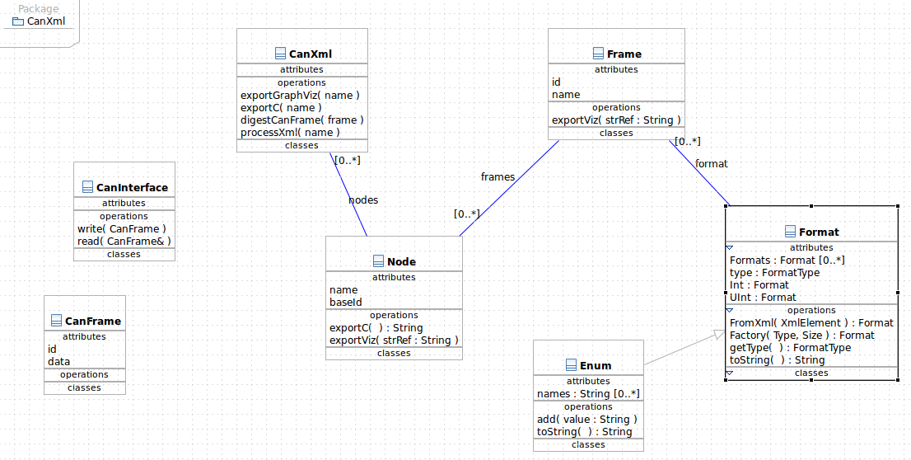Screen dimensions: 911x460
Task: Click the Enum class icon
Action: tap(571, 365)
